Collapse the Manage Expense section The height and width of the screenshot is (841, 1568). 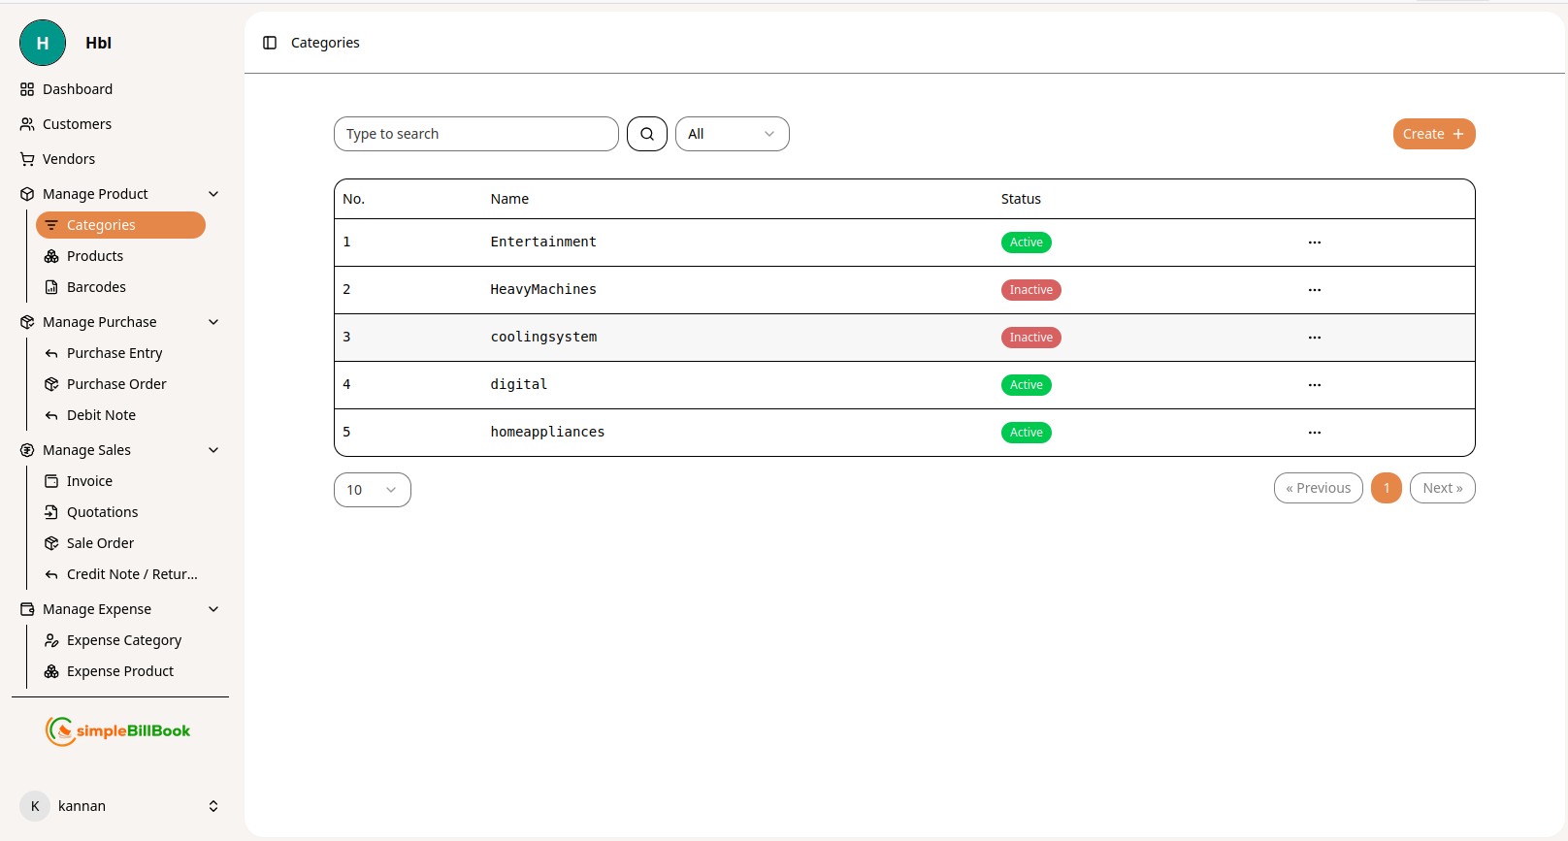pos(213,609)
